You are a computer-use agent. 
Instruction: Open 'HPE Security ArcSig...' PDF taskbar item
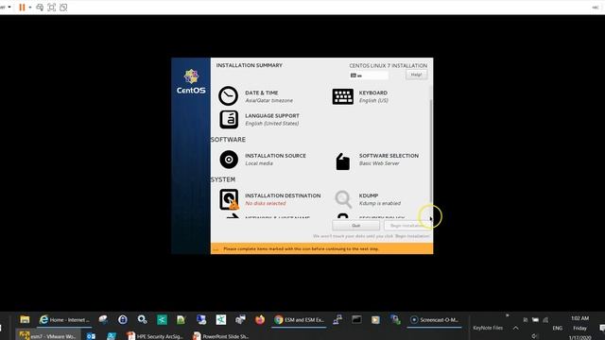coord(155,336)
